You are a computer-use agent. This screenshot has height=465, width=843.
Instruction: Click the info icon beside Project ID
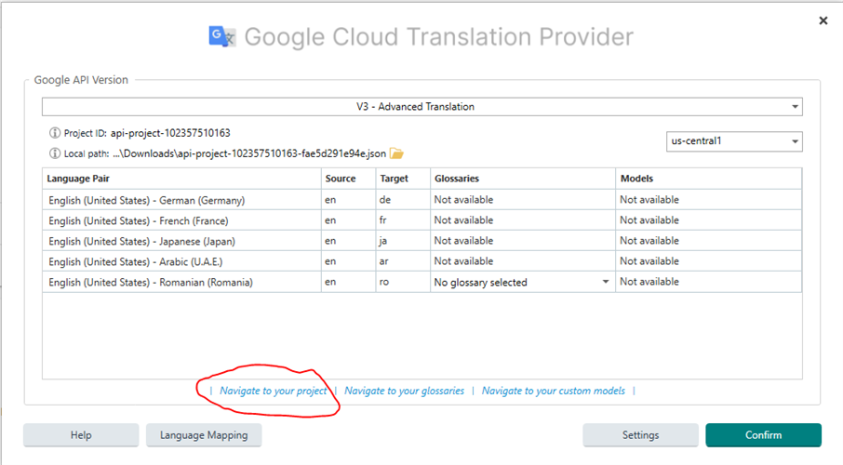coord(55,133)
